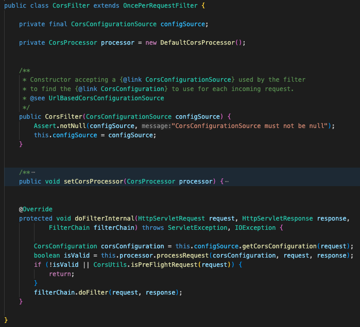360x327 pixels.
Task: Click getCorsConfiguration method call
Action: (279, 246)
